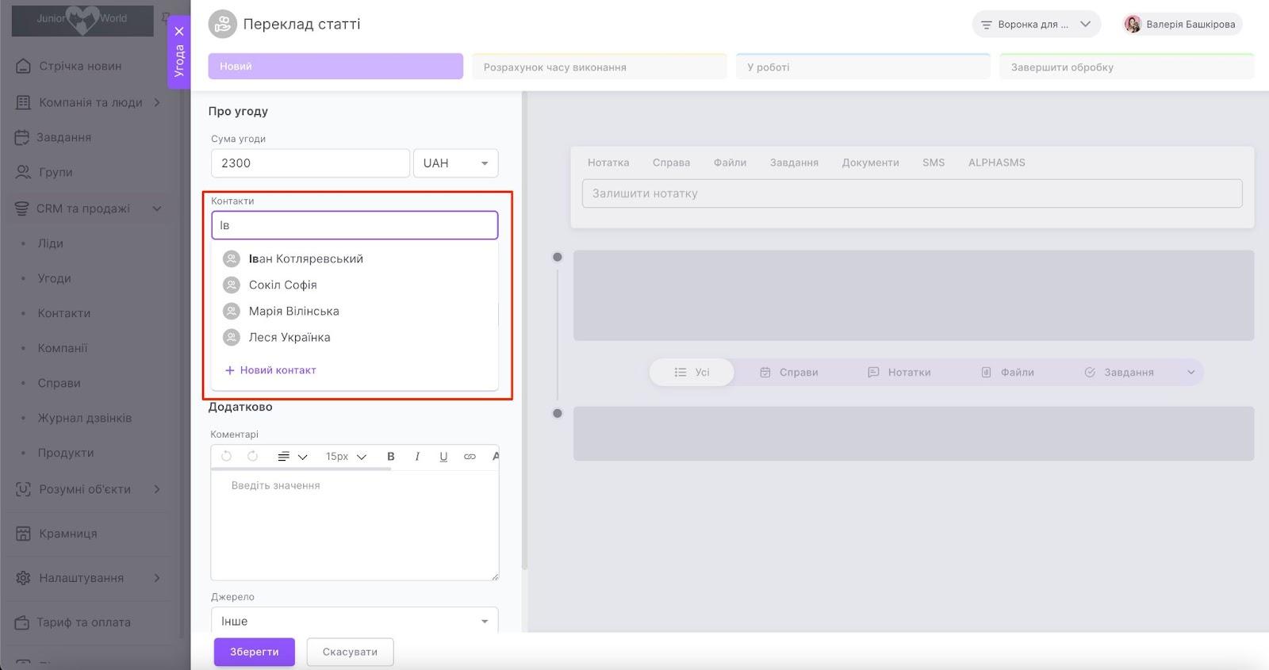The height and width of the screenshot is (670, 1269).
Task: Click the Сума угоди amount field
Action: [310, 163]
